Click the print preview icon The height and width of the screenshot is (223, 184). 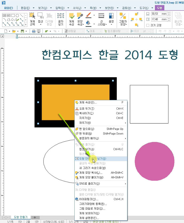[x=39, y=31]
